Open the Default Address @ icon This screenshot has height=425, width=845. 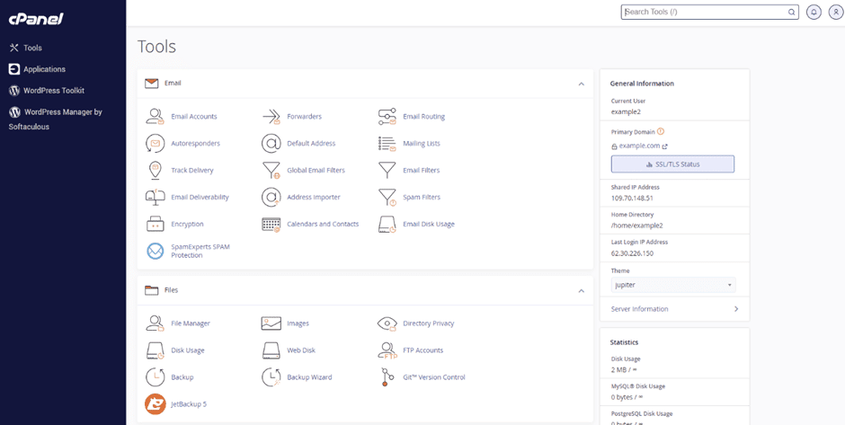pos(271,143)
